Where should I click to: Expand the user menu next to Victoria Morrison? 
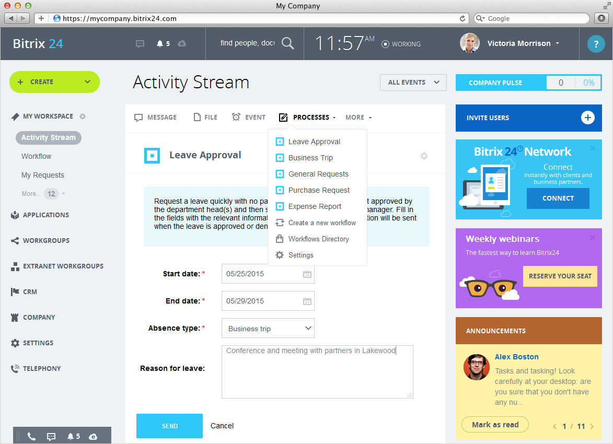[557, 43]
